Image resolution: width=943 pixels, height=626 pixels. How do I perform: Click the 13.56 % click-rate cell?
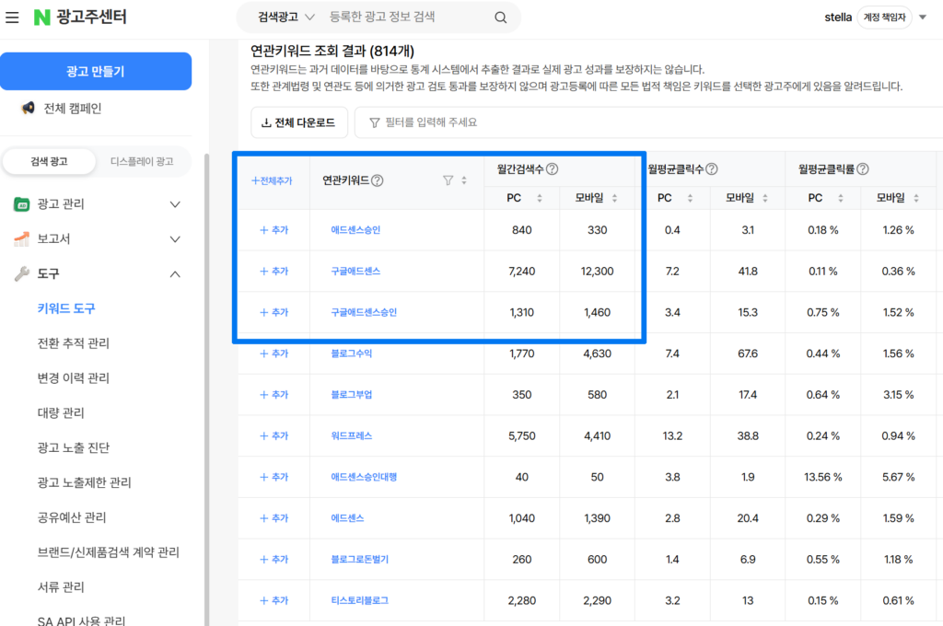pyautogui.click(x=822, y=477)
